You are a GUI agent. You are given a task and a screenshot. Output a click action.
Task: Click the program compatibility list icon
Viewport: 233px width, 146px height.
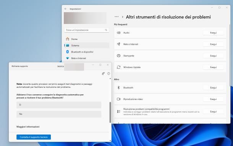click(118, 111)
